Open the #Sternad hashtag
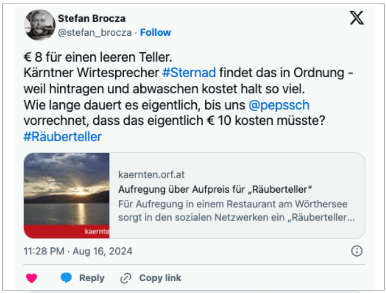 tap(189, 73)
